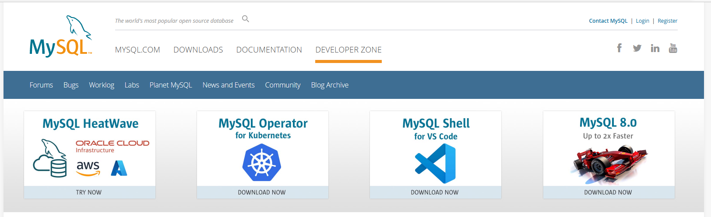Open the MySQL LinkedIn icon
The width and height of the screenshot is (711, 217).
[655, 48]
